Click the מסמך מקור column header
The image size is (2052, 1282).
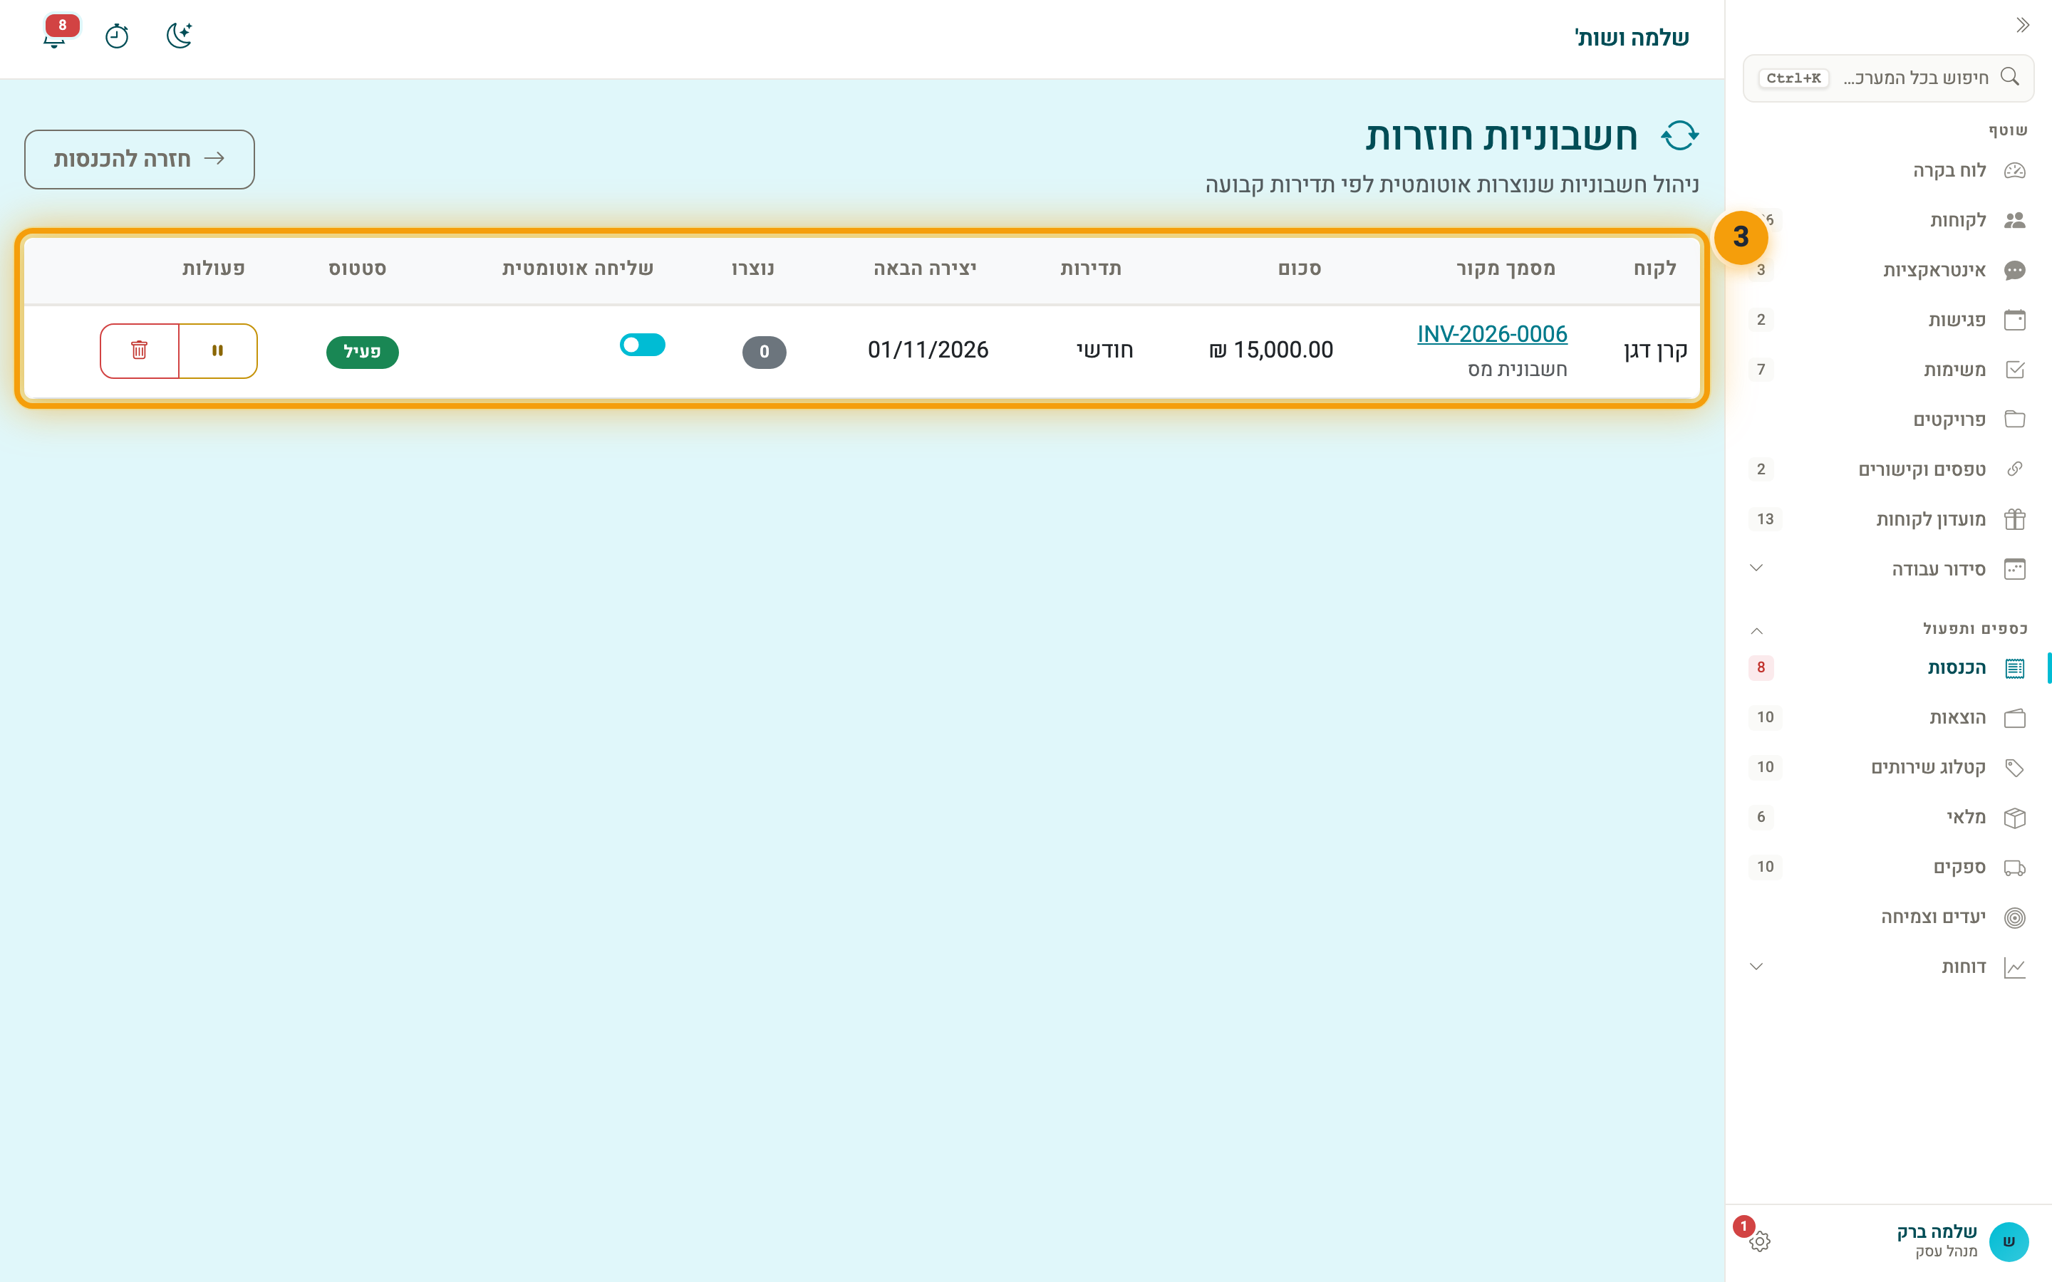[1505, 269]
